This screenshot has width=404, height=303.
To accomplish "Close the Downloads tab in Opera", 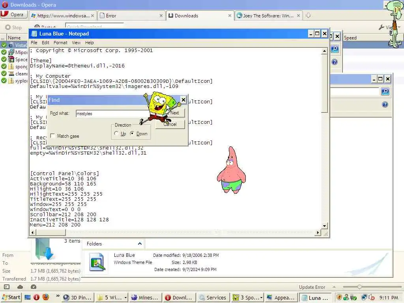I will point(230,16).
